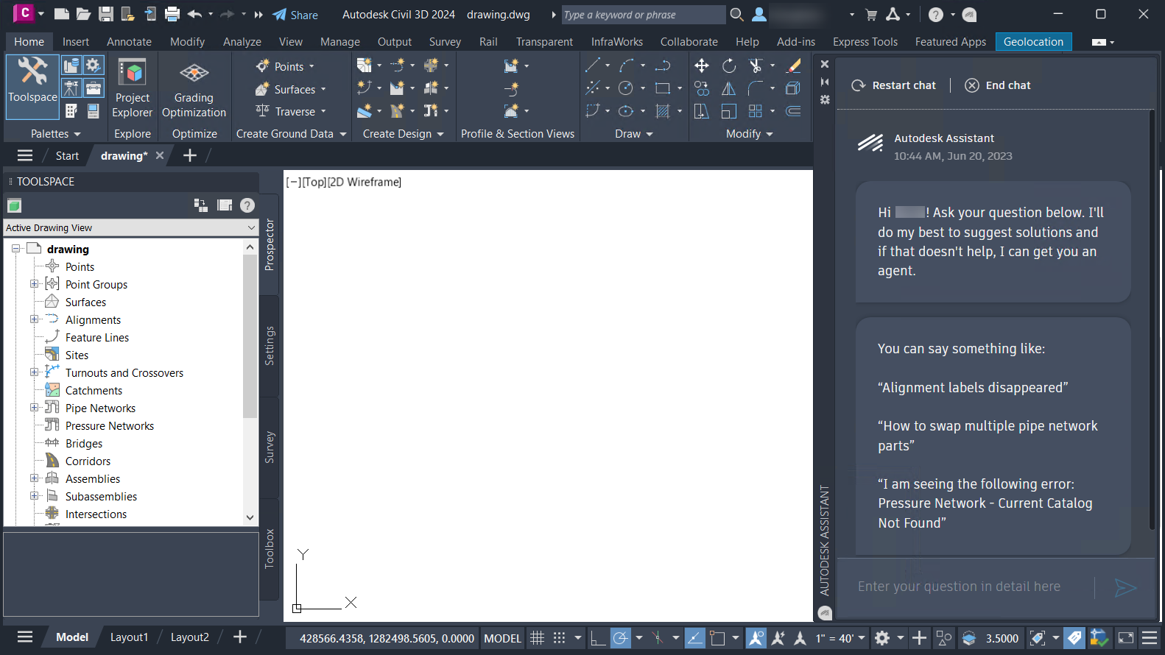Open the Toolspace palette button
The image size is (1165, 655).
32,87
